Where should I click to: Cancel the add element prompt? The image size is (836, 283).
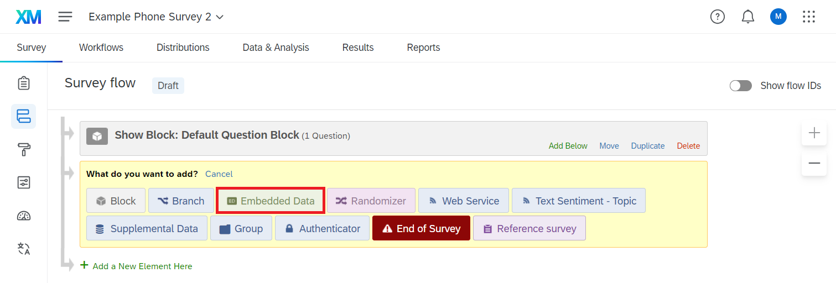[219, 174]
